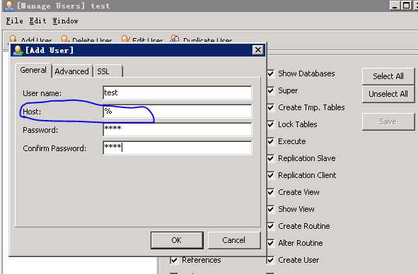This screenshot has width=418, height=274.
Task: Toggle the Execute privilege checkbox
Action: (271, 141)
